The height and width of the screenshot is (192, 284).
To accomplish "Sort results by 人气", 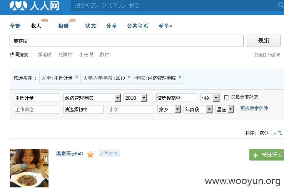I will [277, 133].
